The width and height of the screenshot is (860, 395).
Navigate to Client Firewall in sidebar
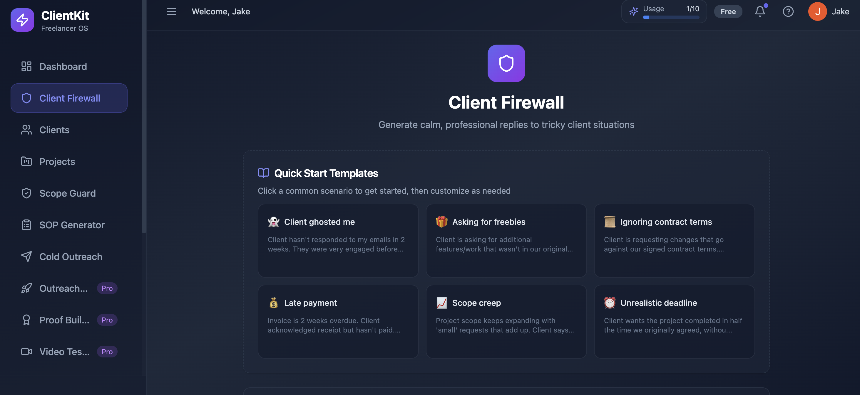(69, 98)
